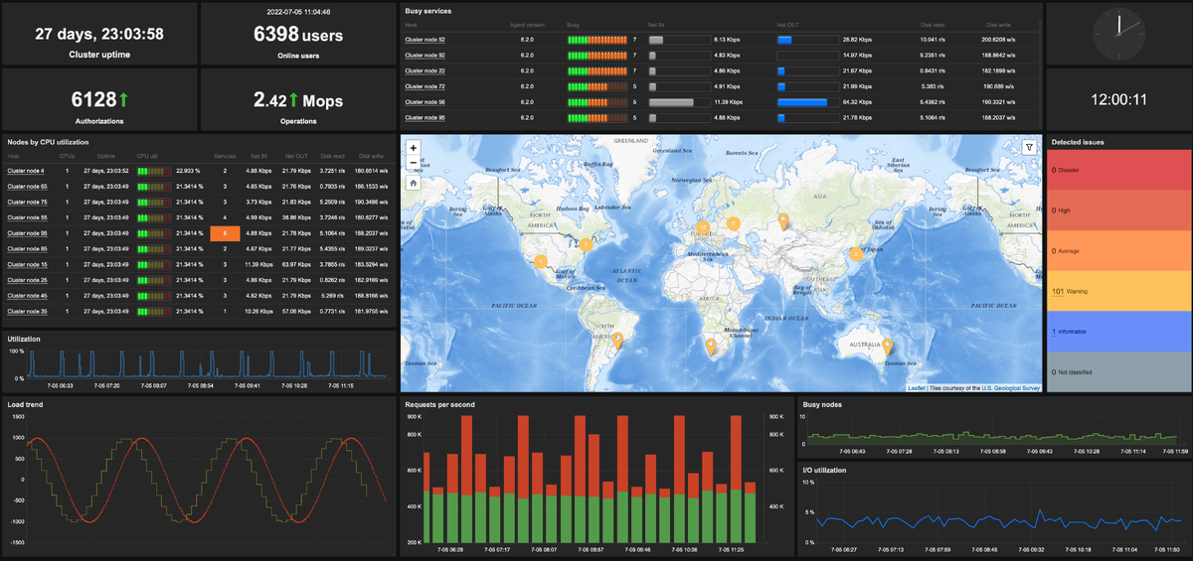Click the map marker in southern Africa
This screenshot has width=1193, height=561.
click(x=710, y=346)
